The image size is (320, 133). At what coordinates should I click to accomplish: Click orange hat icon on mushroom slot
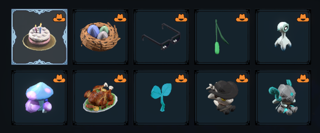coord(59,78)
